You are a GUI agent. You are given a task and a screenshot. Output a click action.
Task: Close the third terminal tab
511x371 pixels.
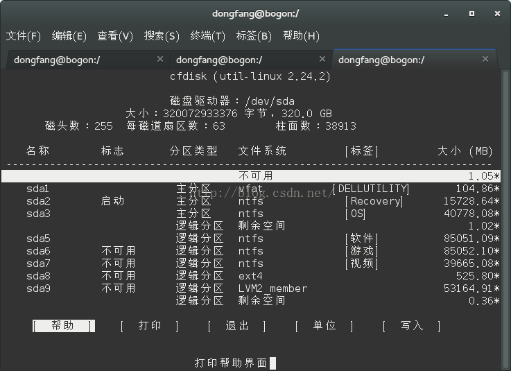pos(485,59)
